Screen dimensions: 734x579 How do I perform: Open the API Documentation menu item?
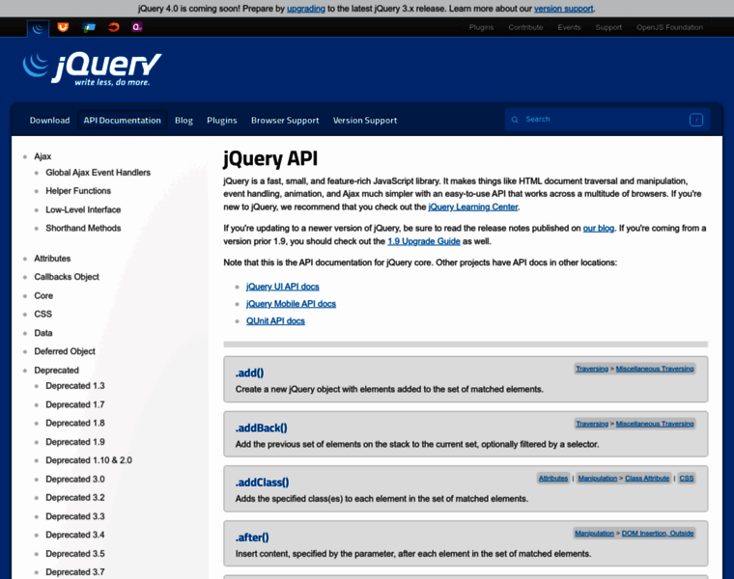coord(123,121)
